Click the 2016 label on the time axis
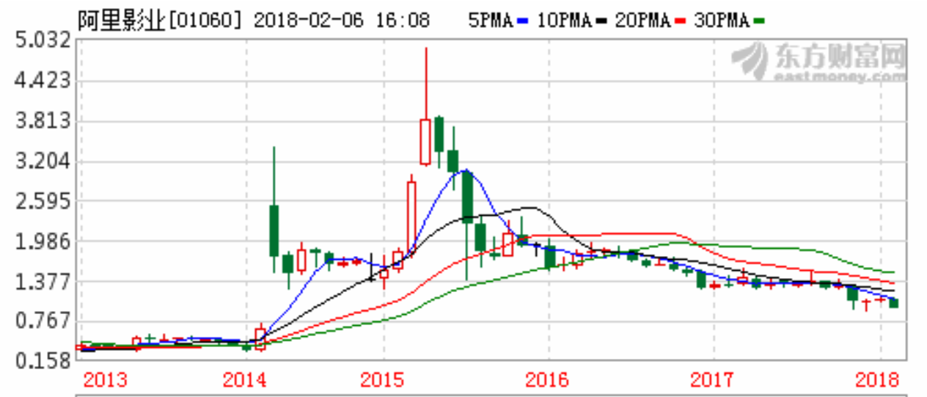 (x=548, y=380)
